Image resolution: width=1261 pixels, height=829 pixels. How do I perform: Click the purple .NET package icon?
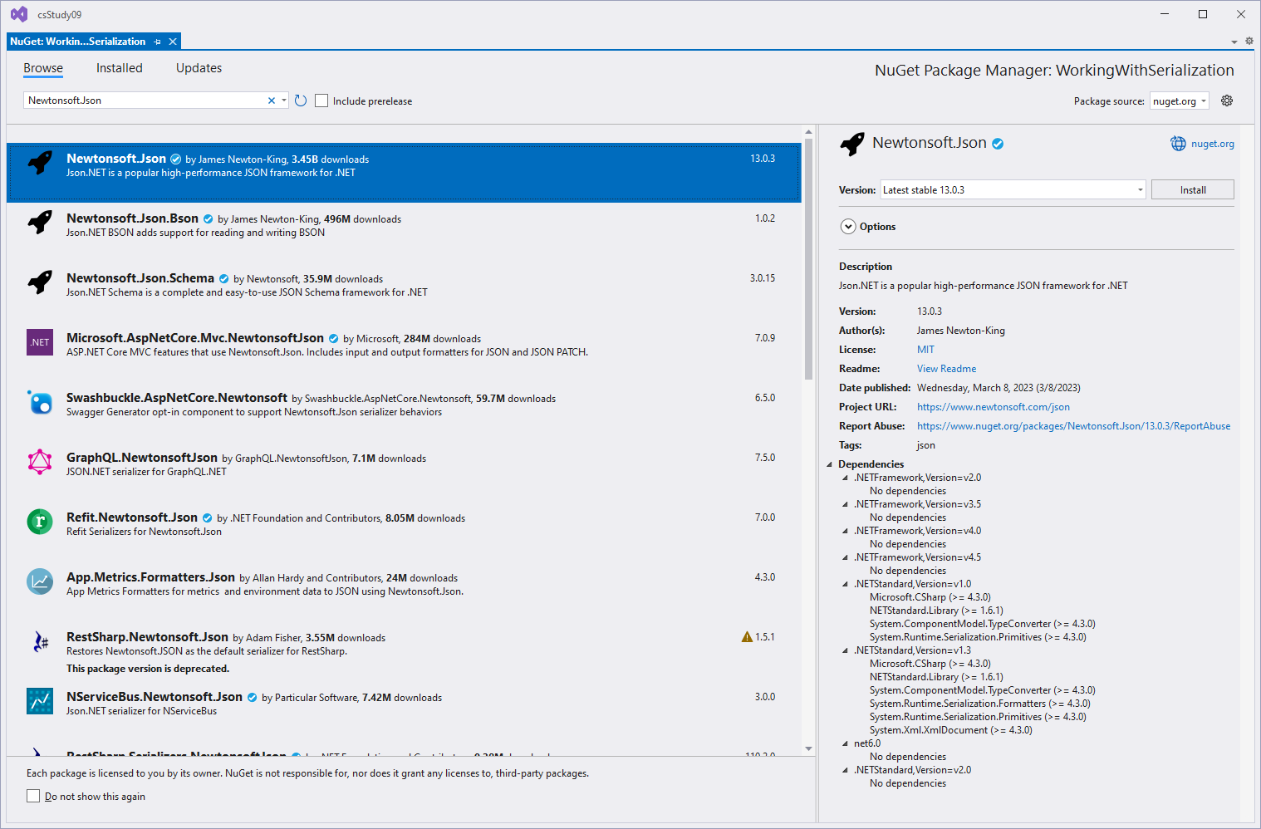(40, 341)
